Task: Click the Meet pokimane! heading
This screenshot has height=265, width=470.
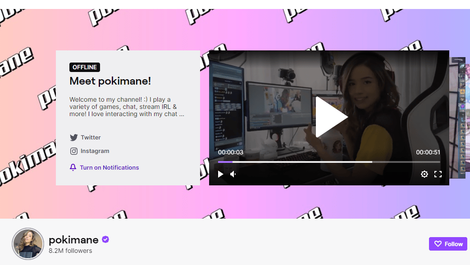Action: click(x=110, y=81)
